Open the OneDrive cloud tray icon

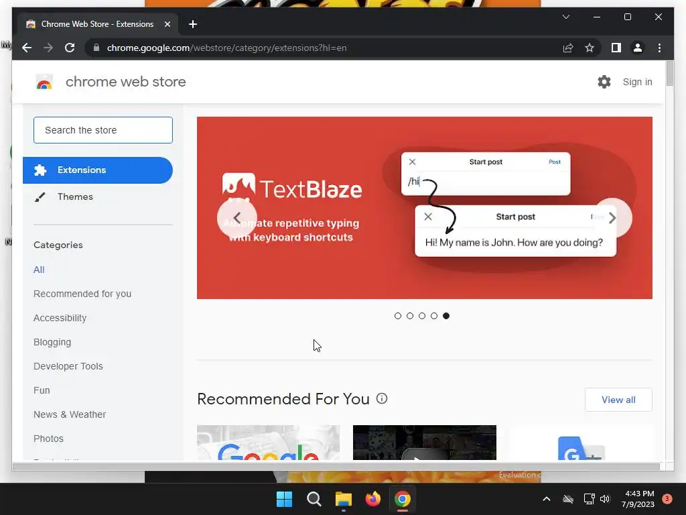[x=568, y=499]
